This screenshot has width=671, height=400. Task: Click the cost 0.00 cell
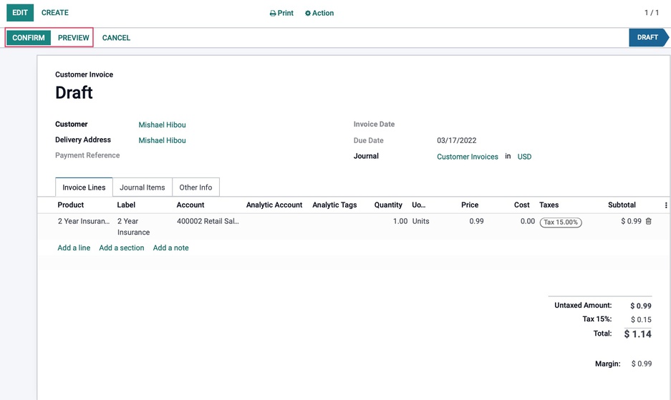pos(528,221)
